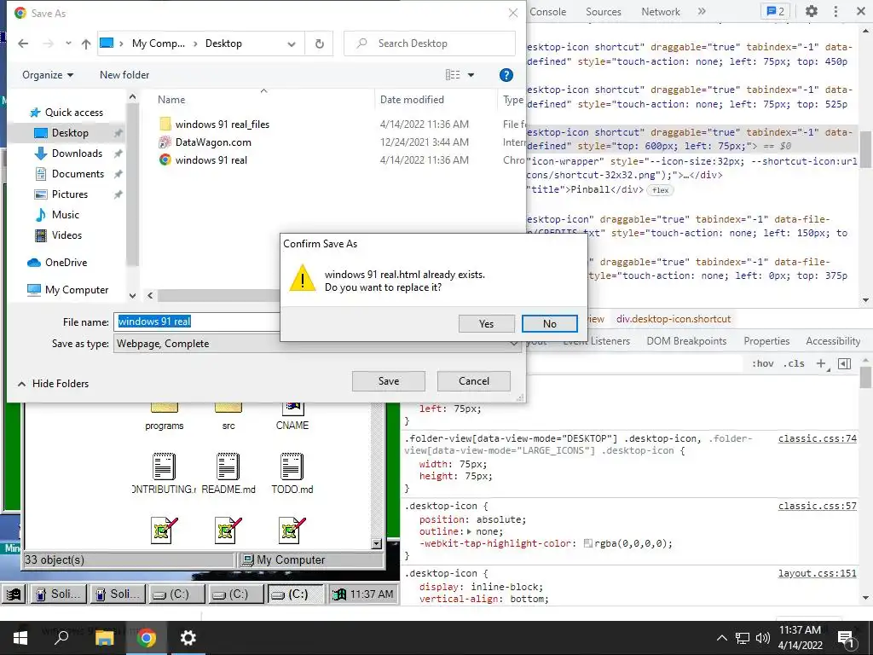
Task: Open the change view options dropdown
Action: coord(471,75)
